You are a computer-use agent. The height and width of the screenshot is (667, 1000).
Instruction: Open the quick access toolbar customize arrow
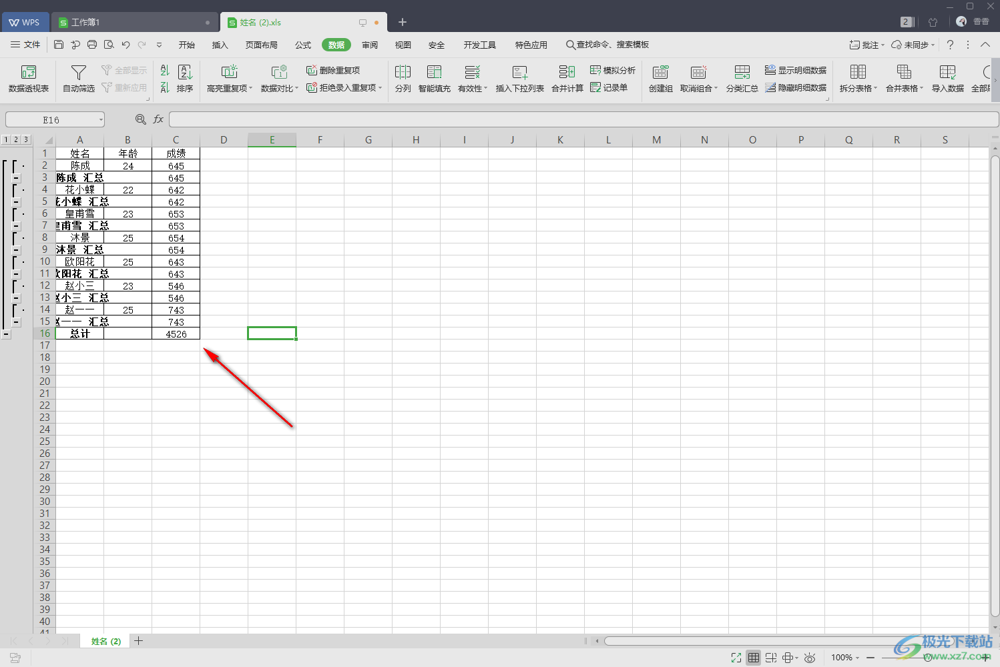coord(159,45)
